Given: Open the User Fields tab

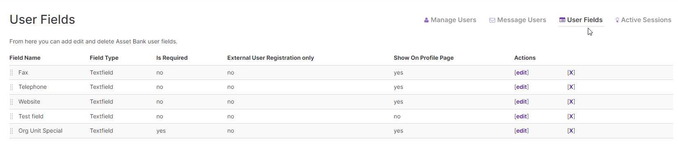Looking at the screenshot, I should (581, 20).
